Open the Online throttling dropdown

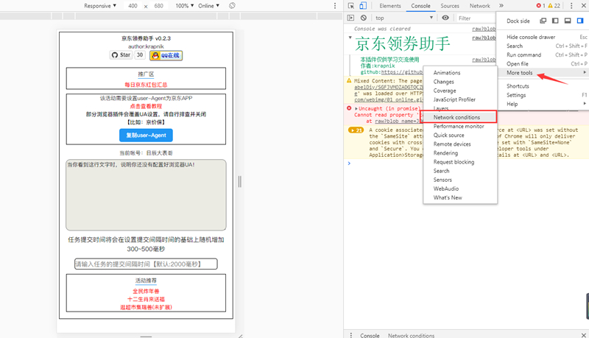click(x=209, y=6)
